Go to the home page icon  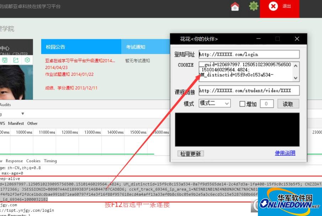click(235, 6)
